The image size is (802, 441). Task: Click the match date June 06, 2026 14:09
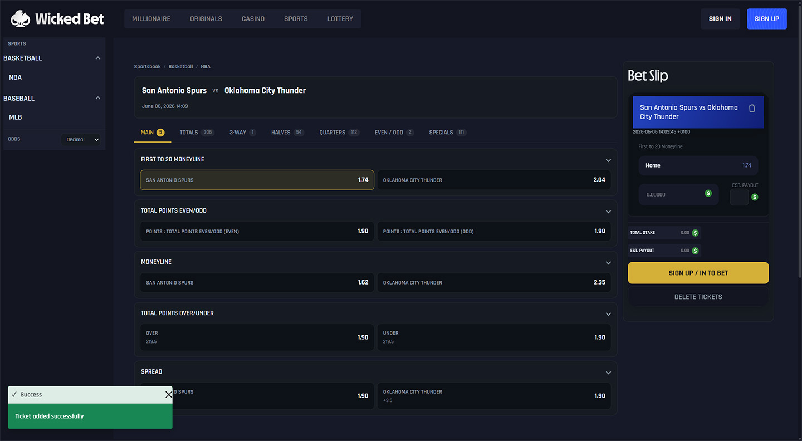(165, 106)
